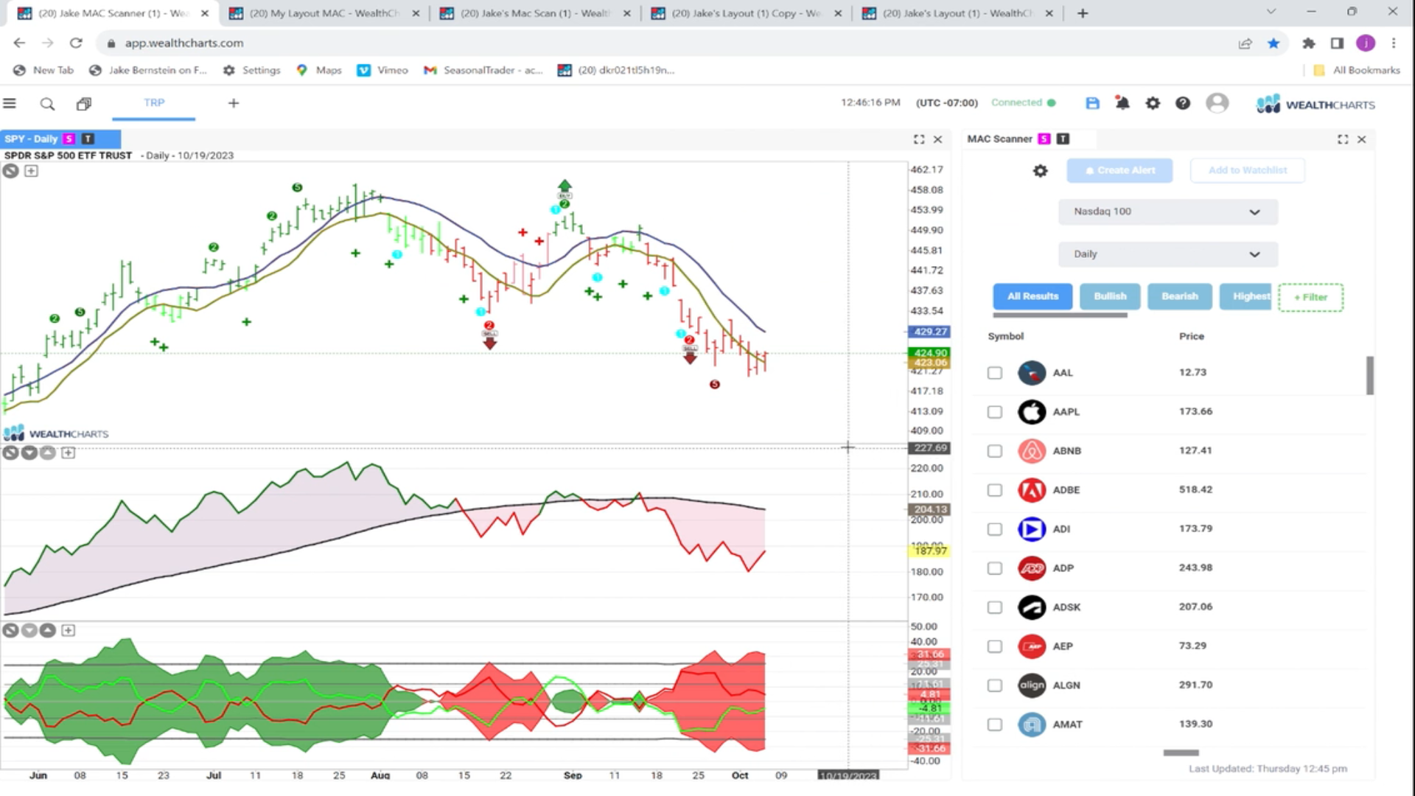The width and height of the screenshot is (1415, 796).
Task: Open All Bookmarks folder
Action: click(1357, 70)
